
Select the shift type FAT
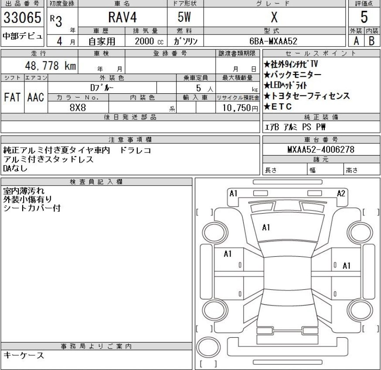12,98
